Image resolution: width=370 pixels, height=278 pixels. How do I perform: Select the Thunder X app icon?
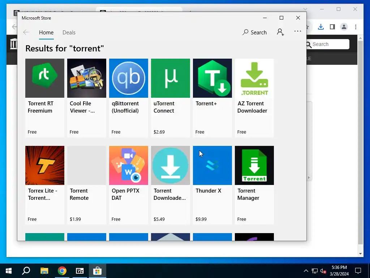[x=212, y=165]
